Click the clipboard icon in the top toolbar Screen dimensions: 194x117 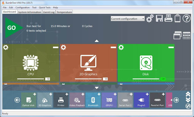[177, 18]
